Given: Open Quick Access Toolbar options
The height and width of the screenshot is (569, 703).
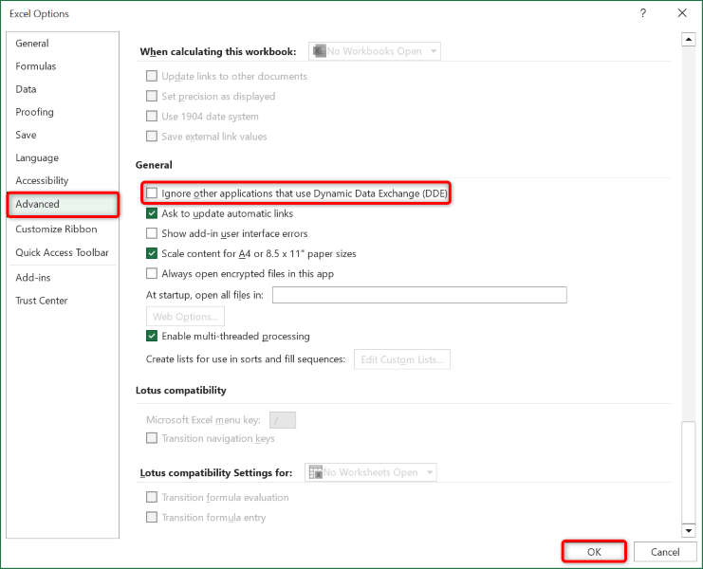Looking at the screenshot, I should tap(62, 252).
